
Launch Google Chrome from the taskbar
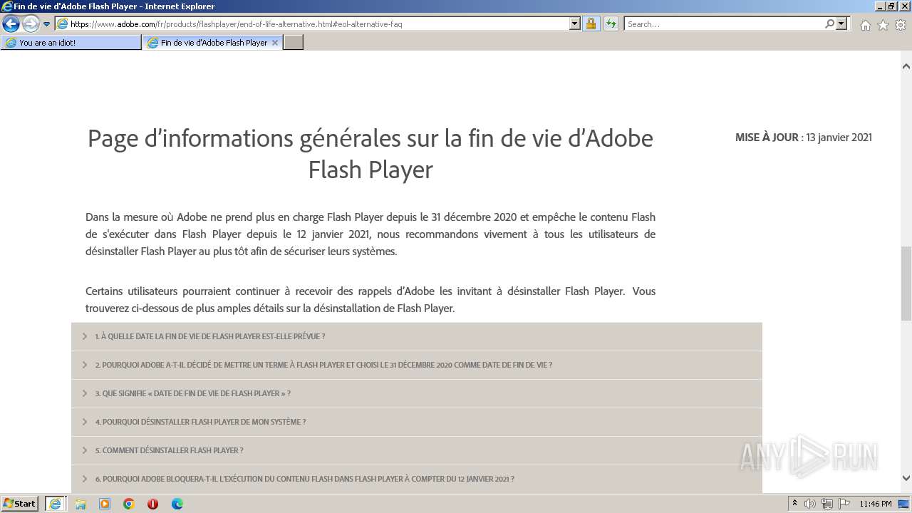tap(129, 504)
